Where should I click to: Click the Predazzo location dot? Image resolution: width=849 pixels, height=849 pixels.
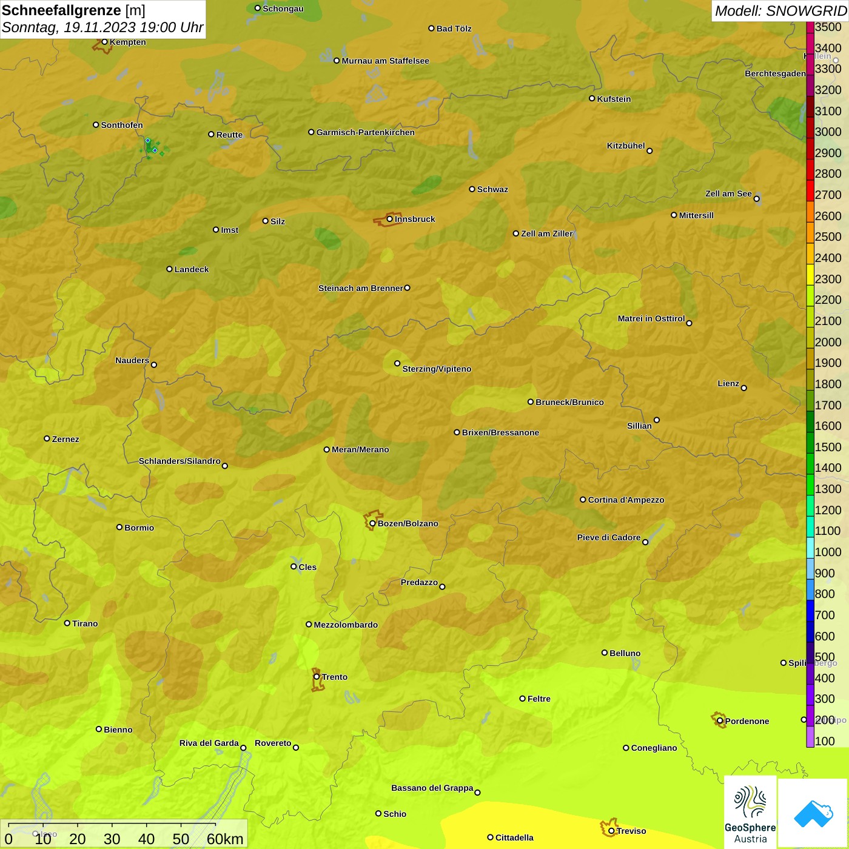tap(442, 586)
